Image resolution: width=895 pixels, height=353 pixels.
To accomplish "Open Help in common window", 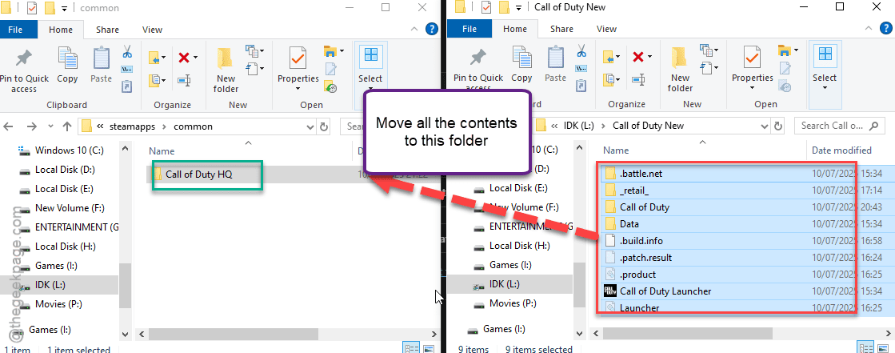I will coord(433,29).
